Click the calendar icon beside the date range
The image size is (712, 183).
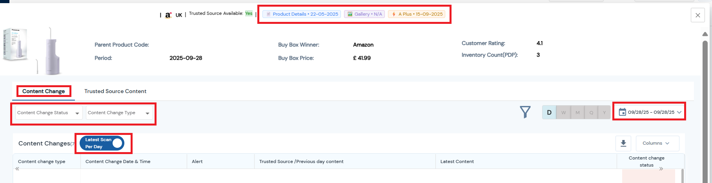click(x=622, y=112)
